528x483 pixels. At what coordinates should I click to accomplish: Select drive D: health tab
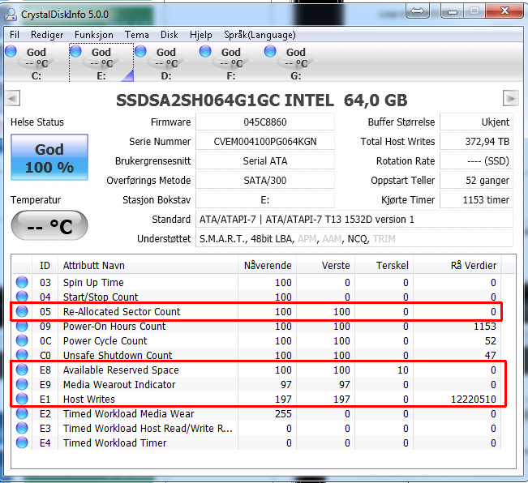tap(166, 63)
